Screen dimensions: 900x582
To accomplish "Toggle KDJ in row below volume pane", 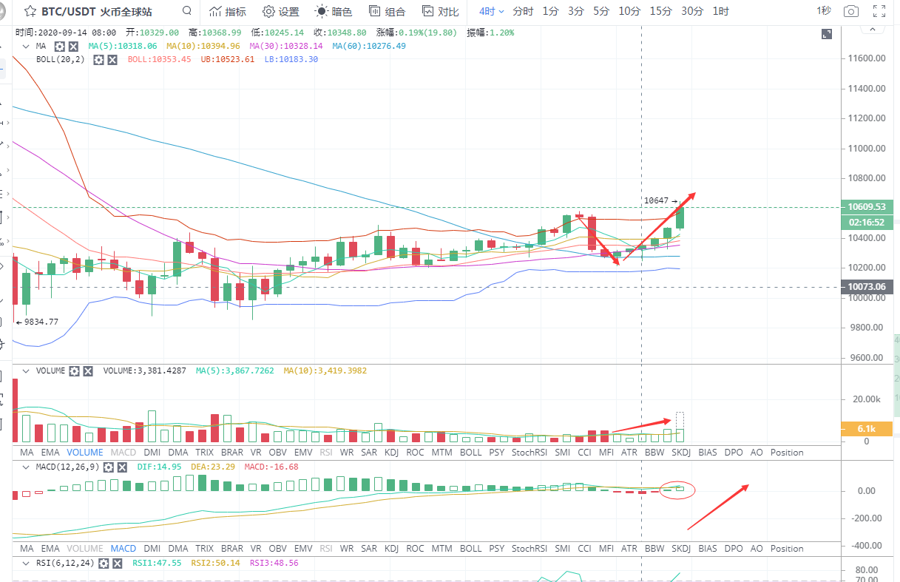I will [391, 452].
